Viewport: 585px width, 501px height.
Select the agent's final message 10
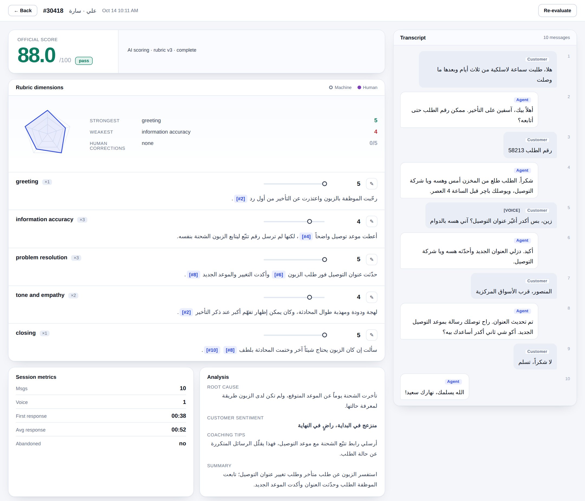tap(434, 387)
